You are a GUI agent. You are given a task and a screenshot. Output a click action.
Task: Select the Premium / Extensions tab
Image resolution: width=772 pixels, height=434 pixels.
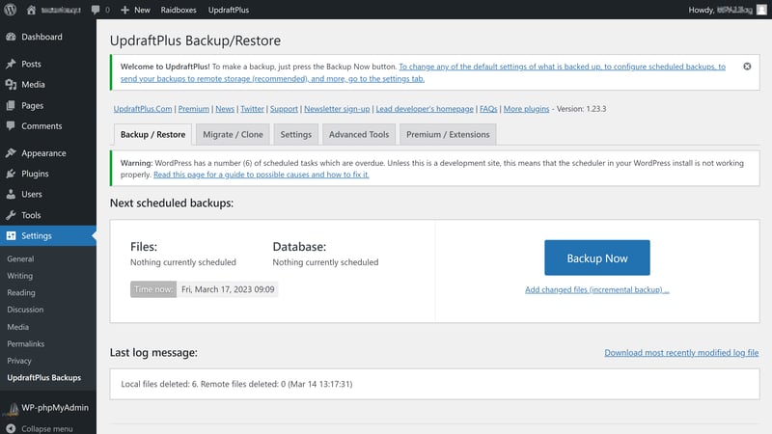(448, 135)
